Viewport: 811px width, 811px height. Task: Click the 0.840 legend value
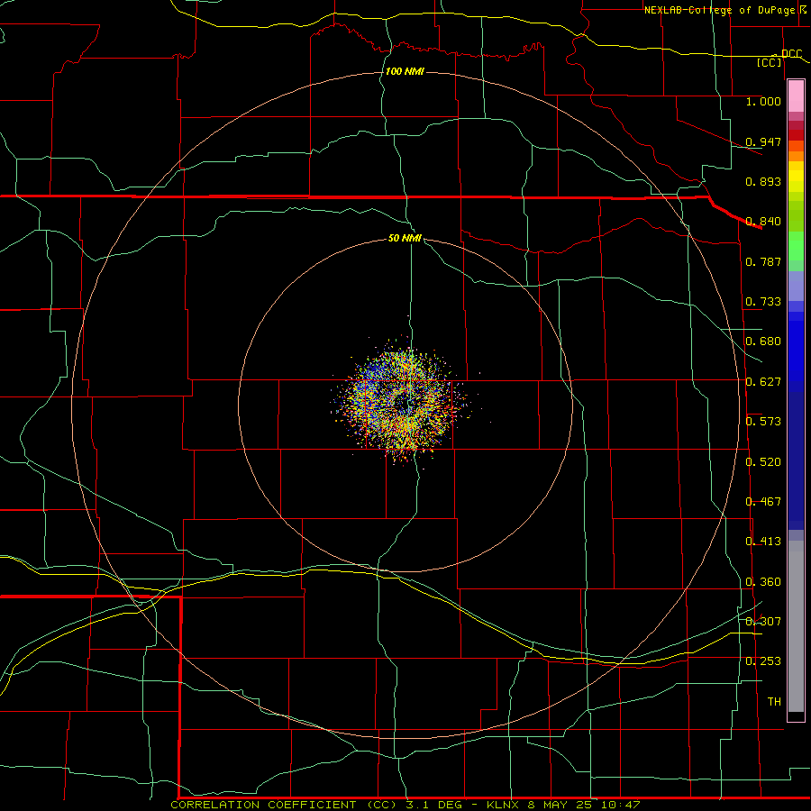point(763,222)
